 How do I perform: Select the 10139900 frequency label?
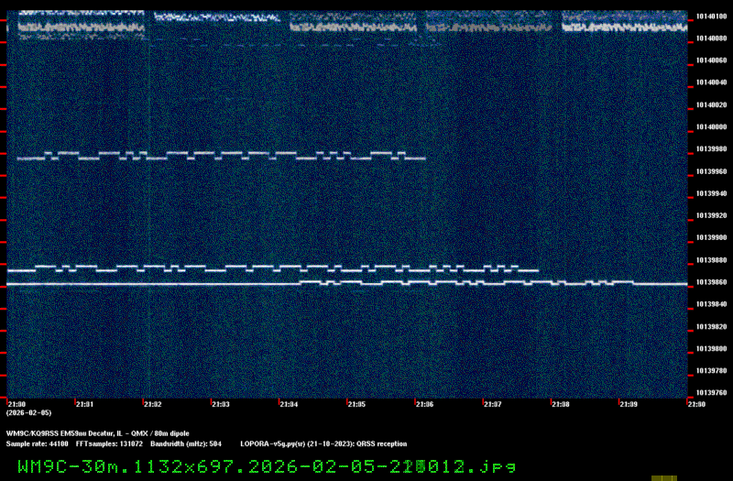(x=711, y=238)
